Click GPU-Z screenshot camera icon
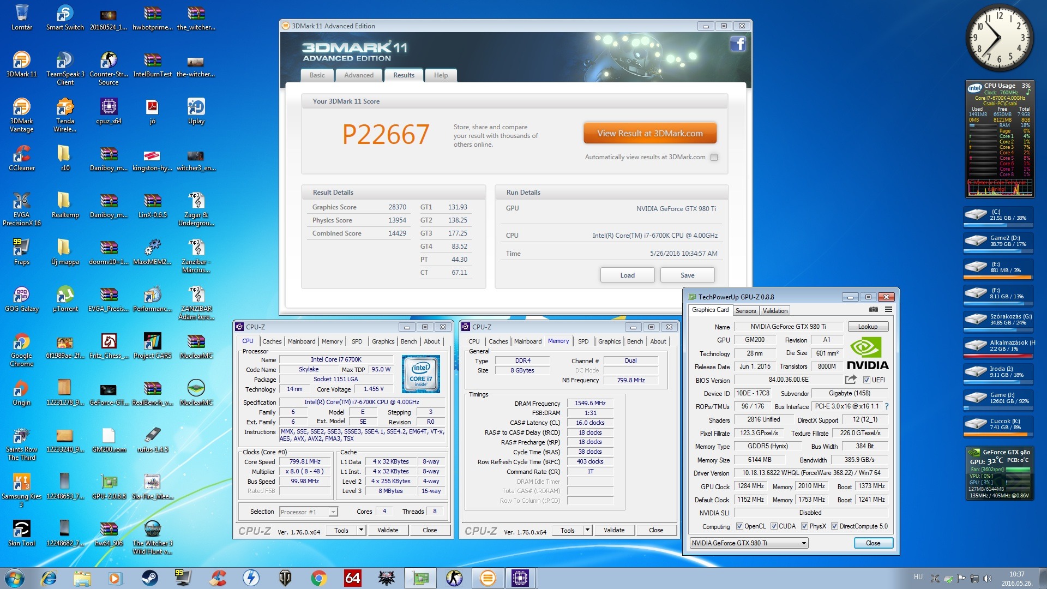 pos(873,310)
